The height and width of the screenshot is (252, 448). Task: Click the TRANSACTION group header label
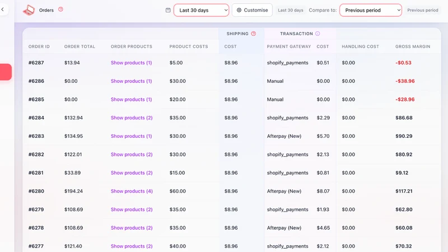pyautogui.click(x=296, y=34)
